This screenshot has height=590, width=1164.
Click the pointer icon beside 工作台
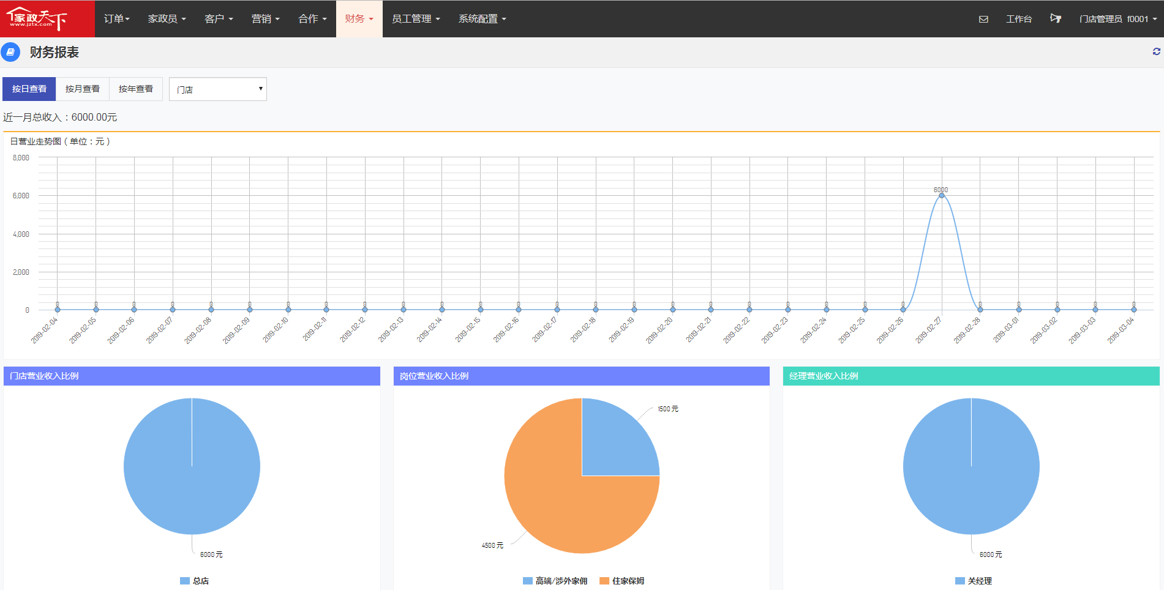[1056, 18]
